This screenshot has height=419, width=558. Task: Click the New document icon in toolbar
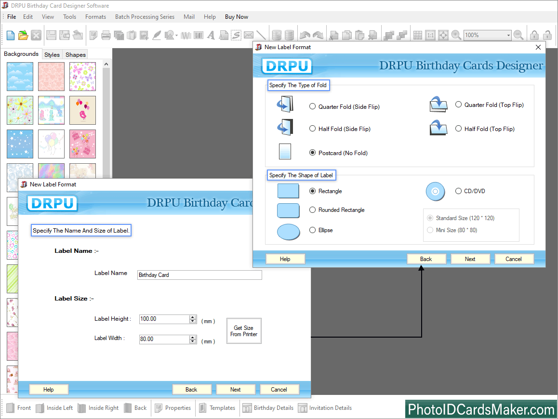(10, 35)
